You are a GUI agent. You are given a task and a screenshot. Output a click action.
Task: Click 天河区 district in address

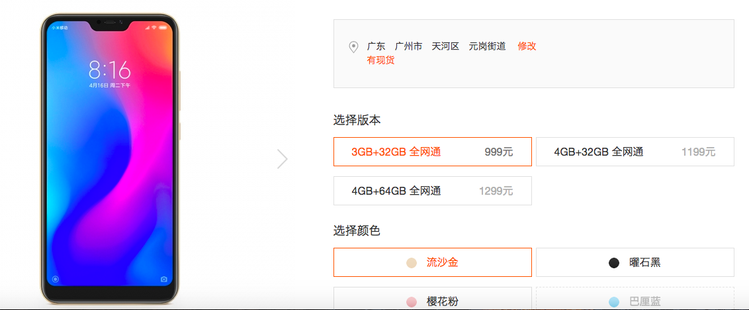pyautogui.click(x=445, y=46)
